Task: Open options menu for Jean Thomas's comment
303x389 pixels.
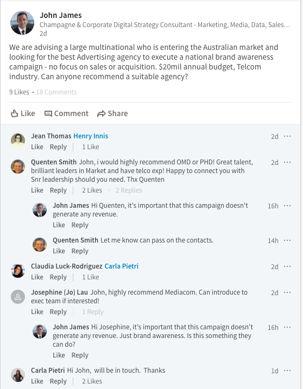Action: pyautogui.click(x=287, y=136)
